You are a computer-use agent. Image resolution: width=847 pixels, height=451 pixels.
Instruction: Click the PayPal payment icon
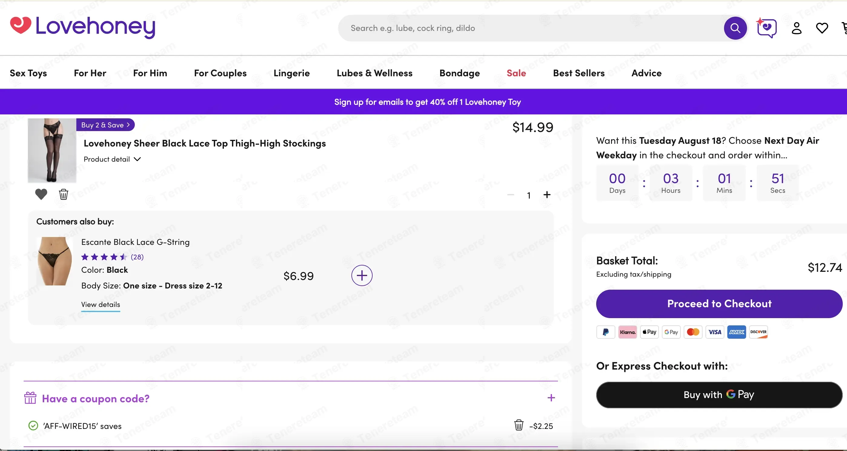pos(606,332)
